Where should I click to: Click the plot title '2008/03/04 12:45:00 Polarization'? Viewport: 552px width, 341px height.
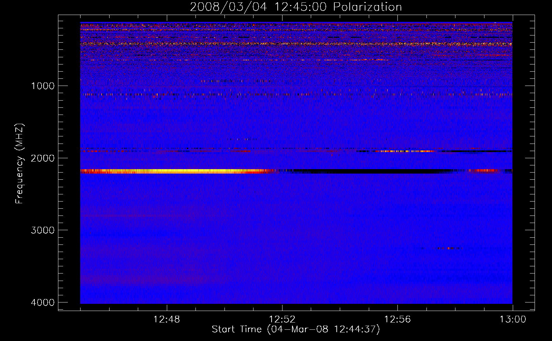(296, 7)
